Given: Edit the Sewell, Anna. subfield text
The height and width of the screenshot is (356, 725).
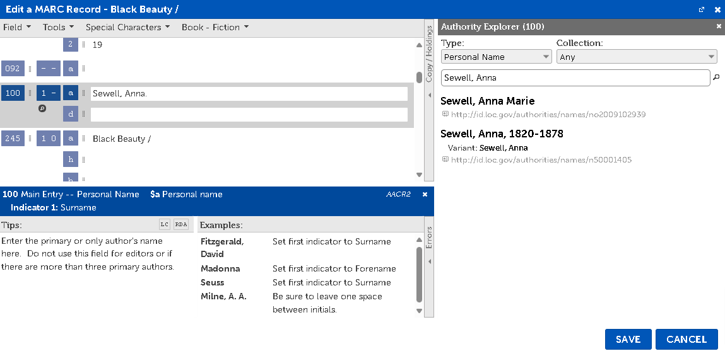Looking at the screenshot, I should tap(249, 94).
